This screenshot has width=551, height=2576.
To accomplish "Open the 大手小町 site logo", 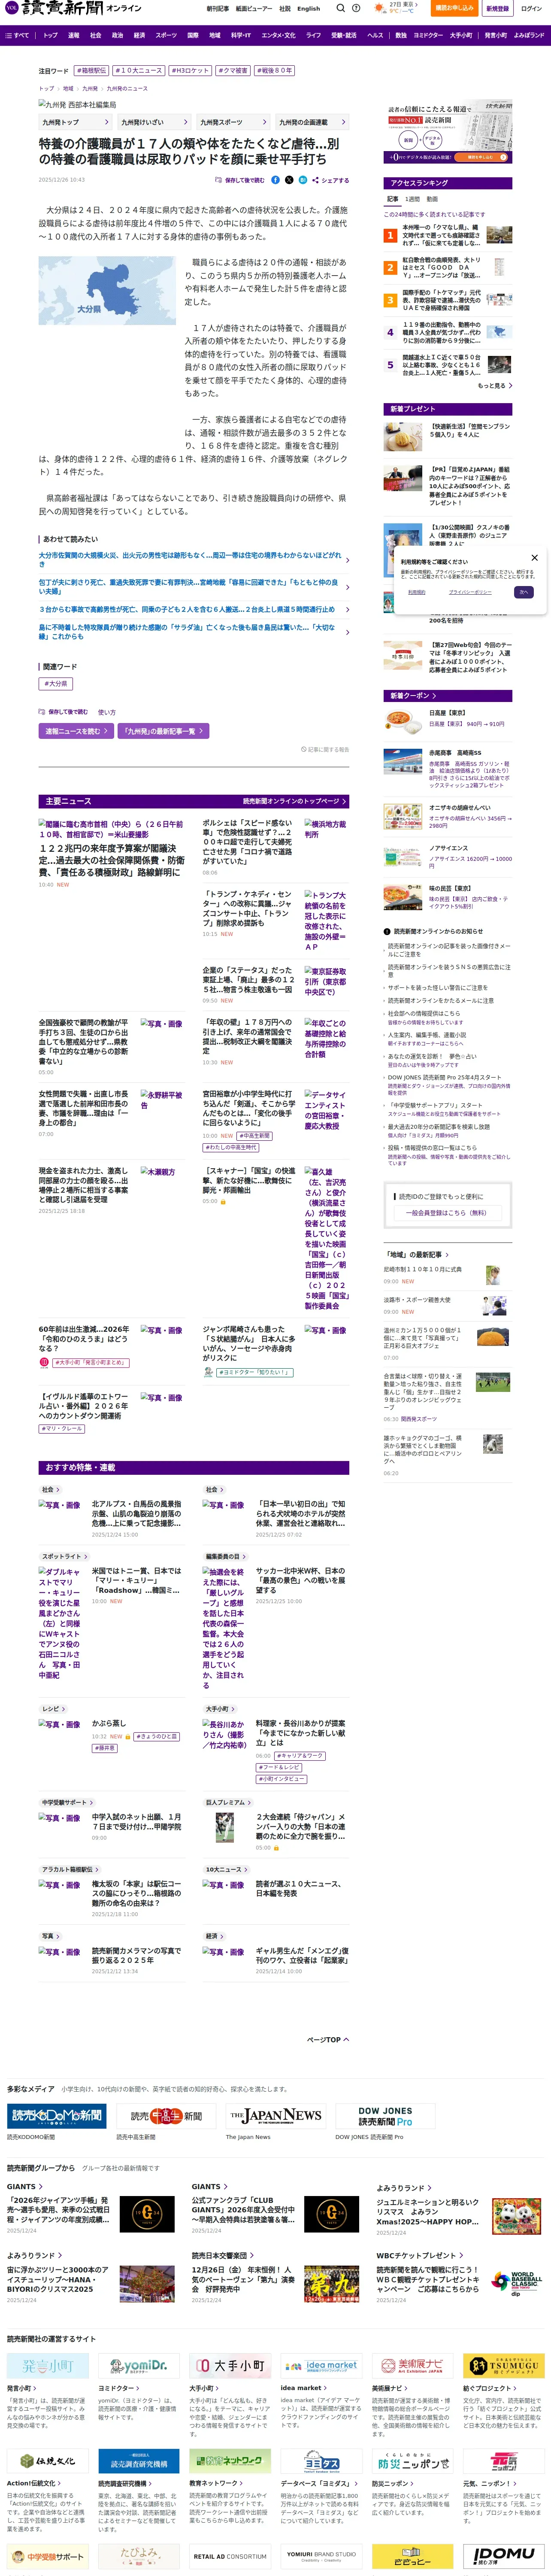I will point(230,2365).
